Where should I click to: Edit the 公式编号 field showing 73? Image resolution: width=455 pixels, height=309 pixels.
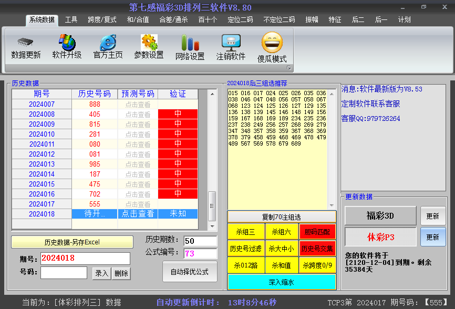point(201,253)
